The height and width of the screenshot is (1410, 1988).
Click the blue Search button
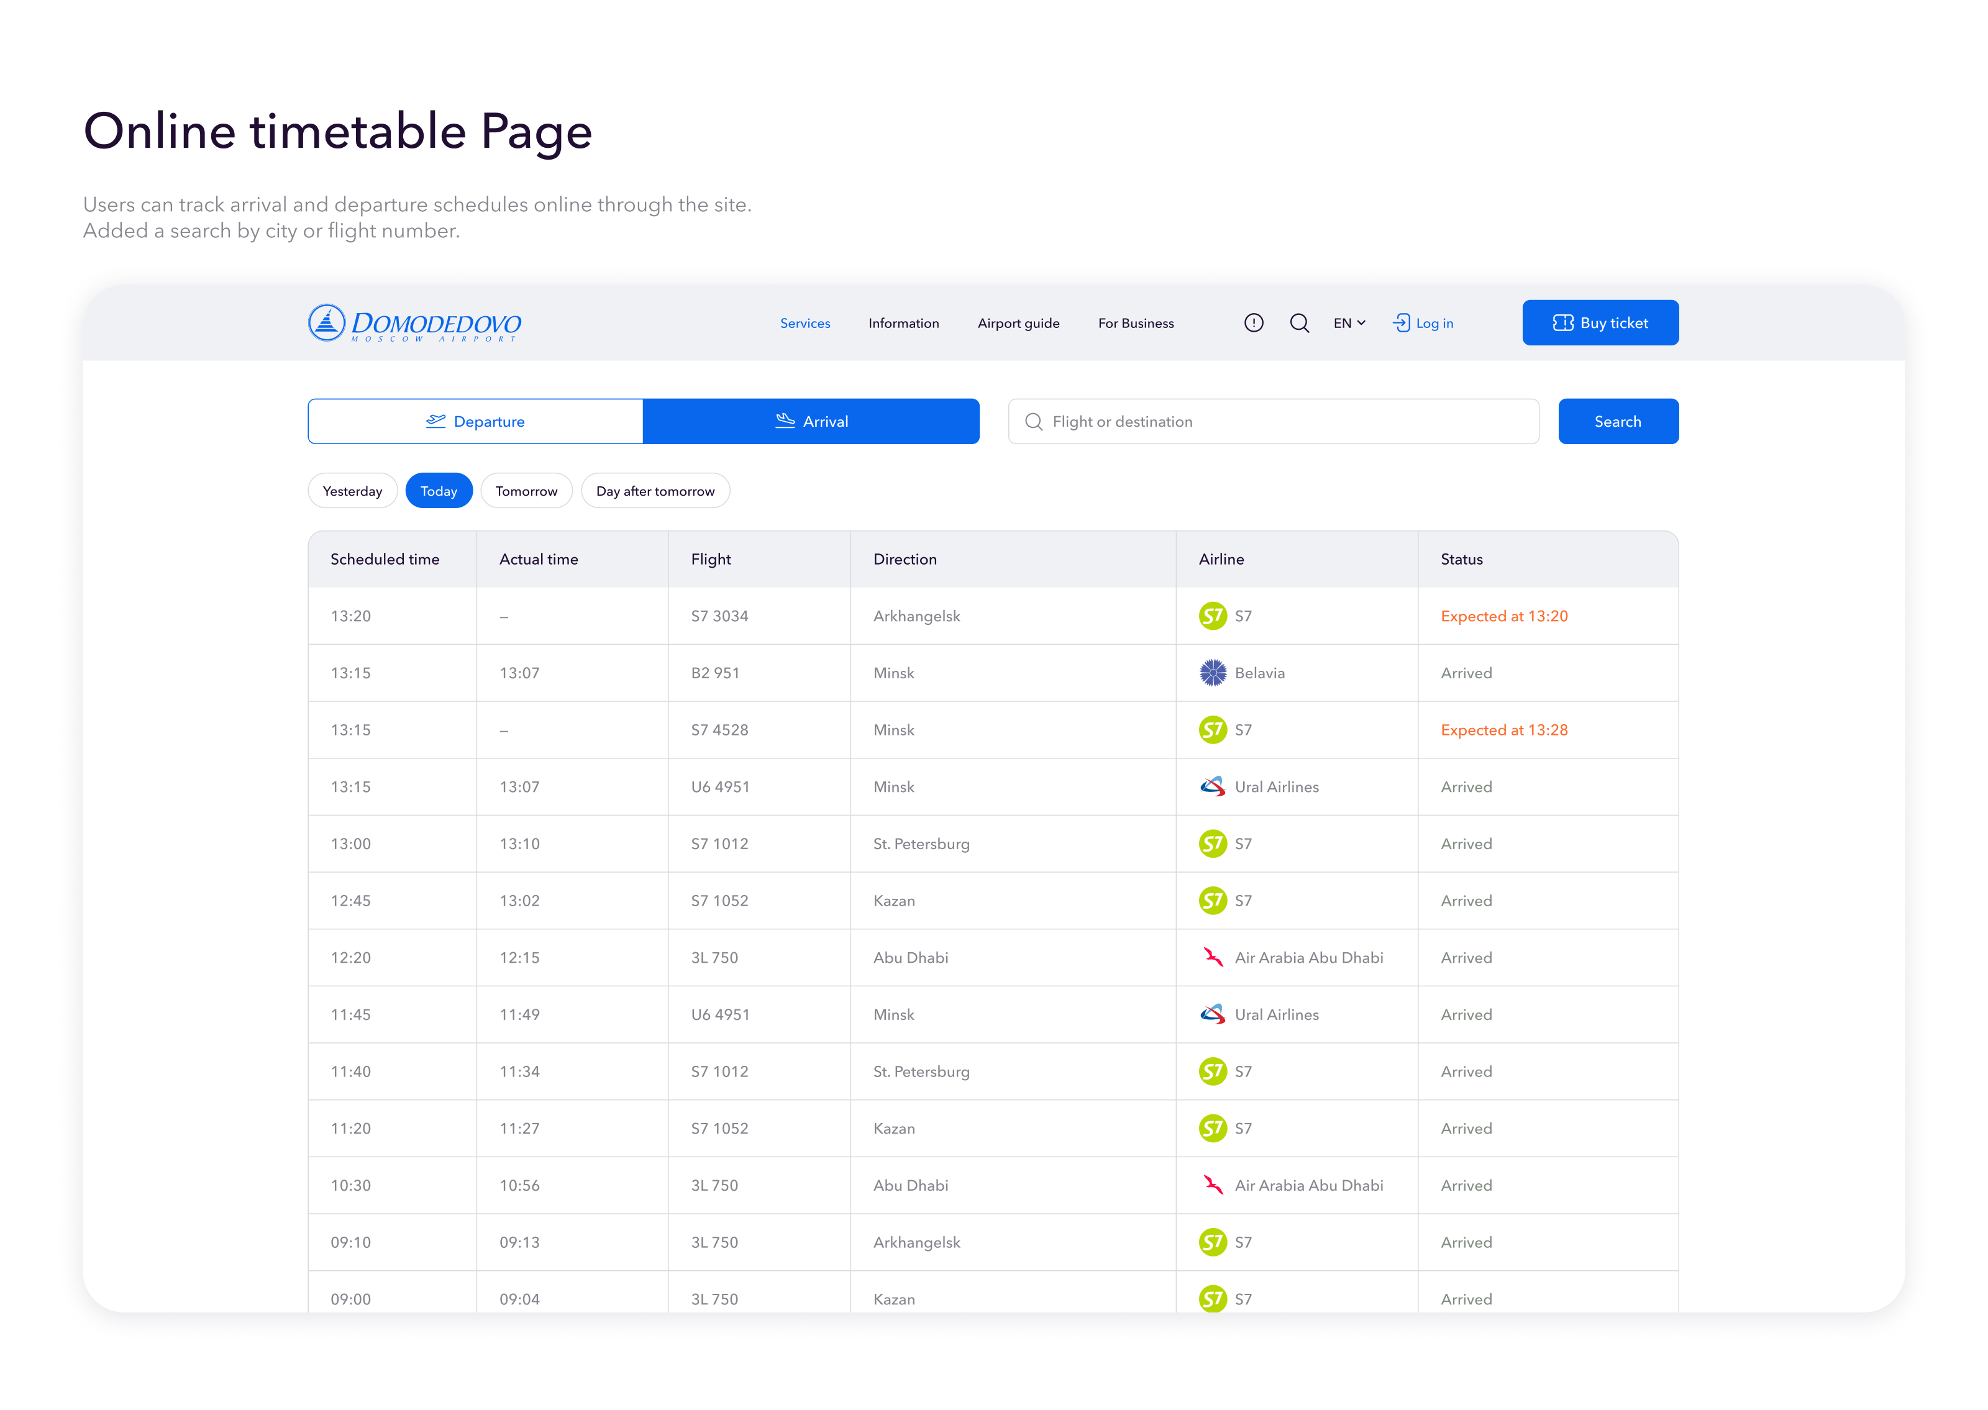pyautogui.click(x=1617, y=421)
